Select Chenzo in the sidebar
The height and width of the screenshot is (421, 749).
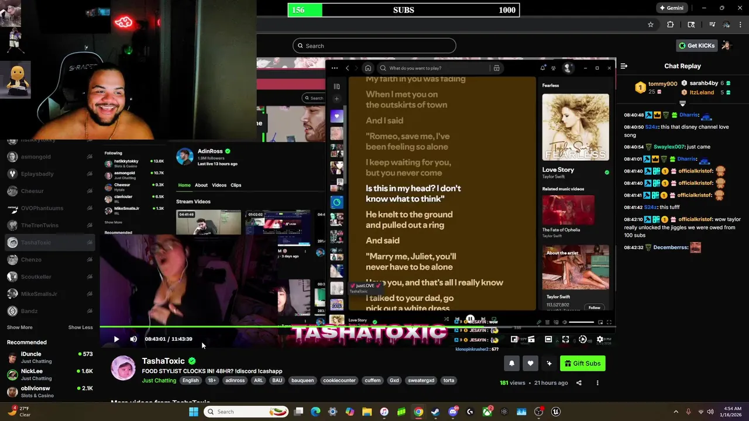(x=50, y=260)
